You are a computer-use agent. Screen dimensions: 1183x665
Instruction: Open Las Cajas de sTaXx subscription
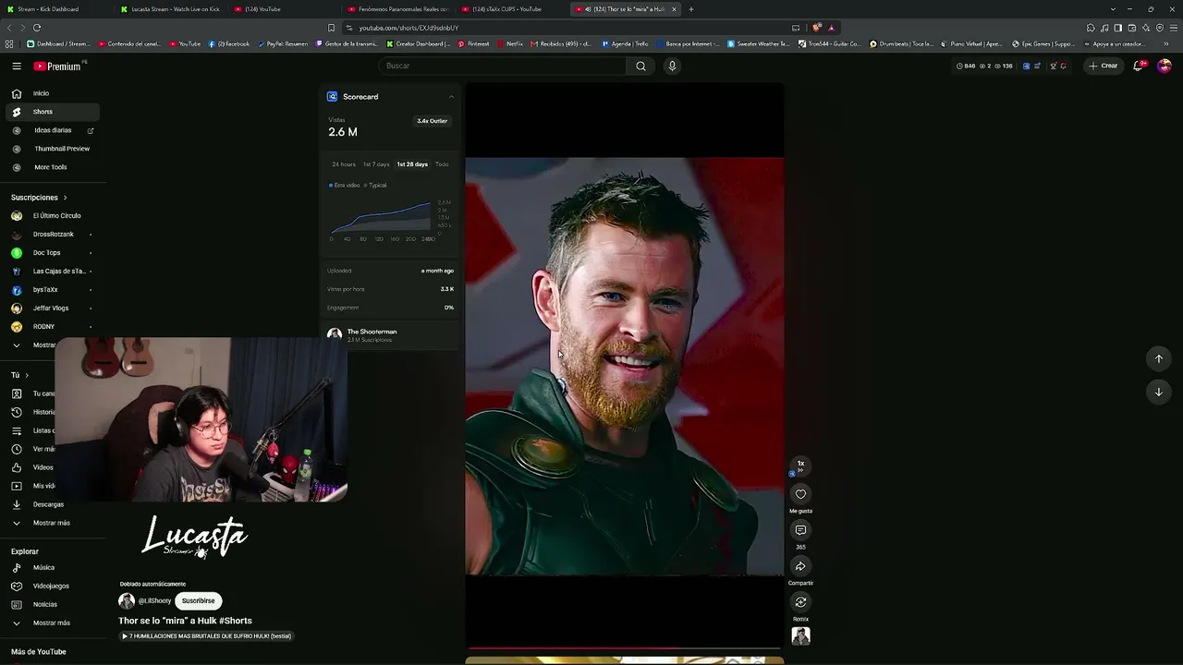coord(53,272)
